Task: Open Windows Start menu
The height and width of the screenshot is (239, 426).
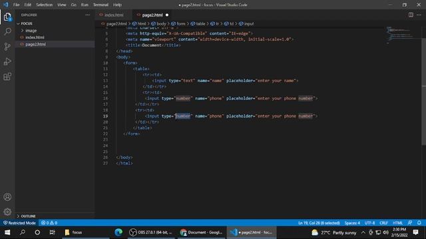Action: click(7, 232)
